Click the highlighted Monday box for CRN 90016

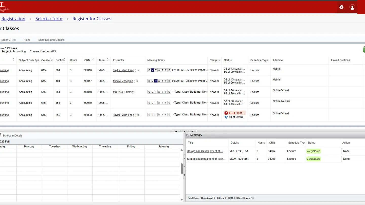(152, 70)
